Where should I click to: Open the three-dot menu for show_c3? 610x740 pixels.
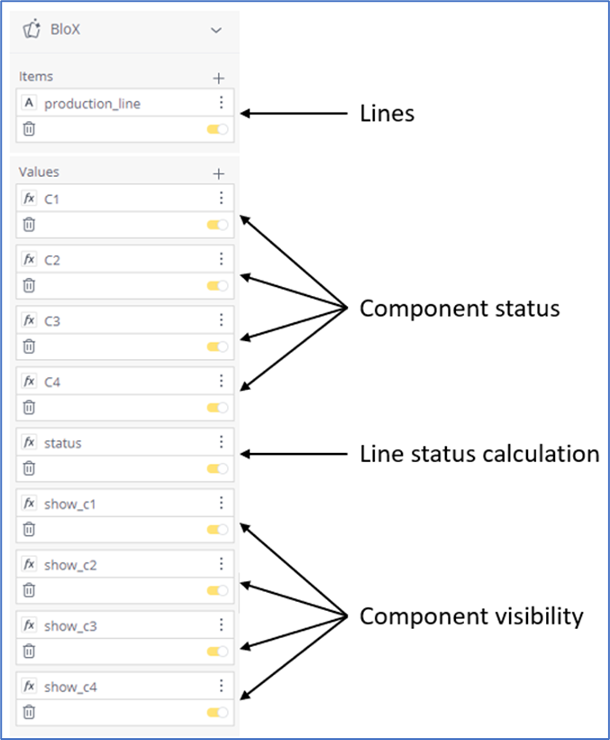coord(221,624)
